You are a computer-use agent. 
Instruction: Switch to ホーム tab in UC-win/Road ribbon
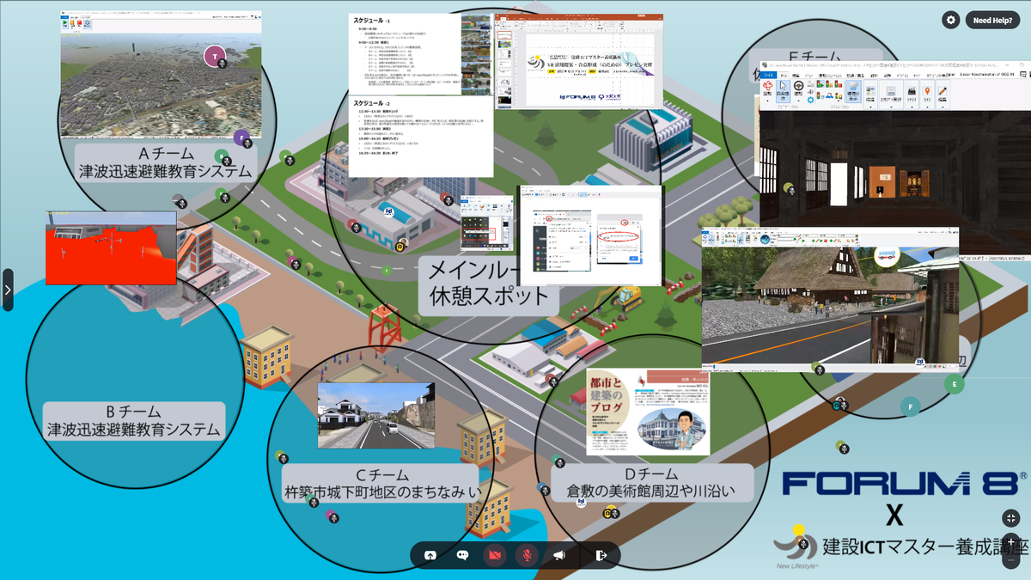pos(784,75)
